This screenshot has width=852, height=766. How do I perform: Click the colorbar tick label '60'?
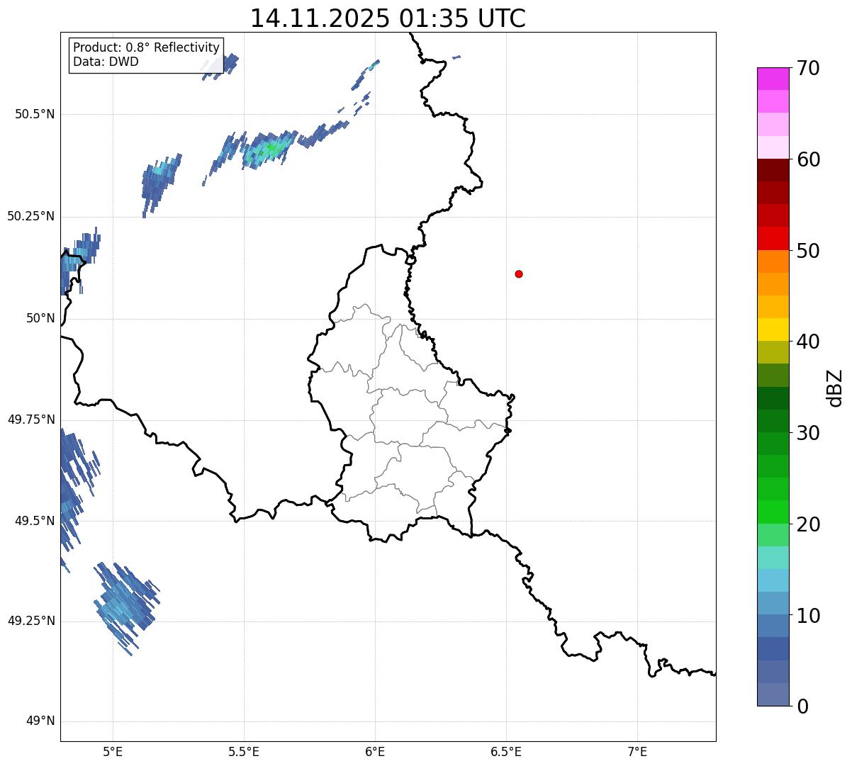click(x=808, y=159)
